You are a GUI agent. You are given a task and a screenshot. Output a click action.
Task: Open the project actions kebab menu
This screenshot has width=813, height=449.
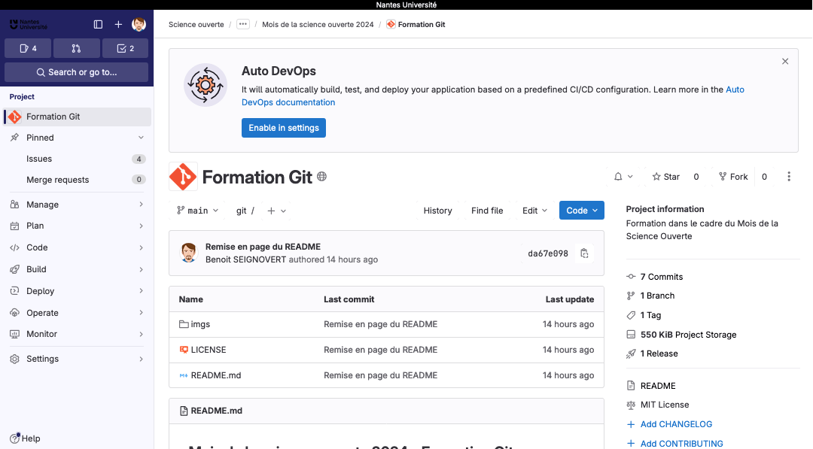[x=789, y=177]
